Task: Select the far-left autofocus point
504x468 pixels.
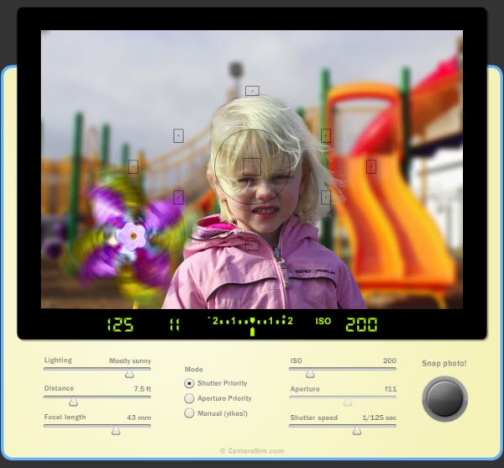Action: (x=133, y=166)
